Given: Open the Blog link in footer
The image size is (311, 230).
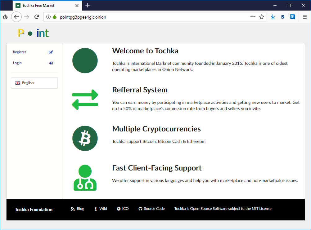Looking at the screenshot, I should [80, 209].
